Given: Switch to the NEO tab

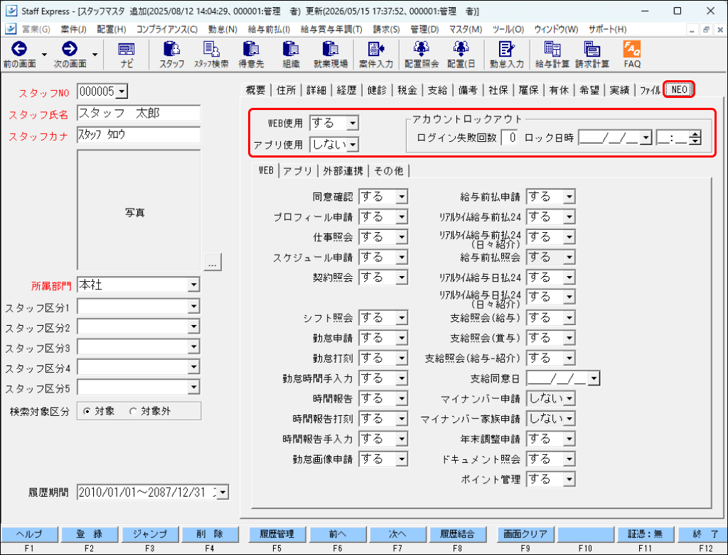Looking at the screenshot, I should (x=679, y=89).
